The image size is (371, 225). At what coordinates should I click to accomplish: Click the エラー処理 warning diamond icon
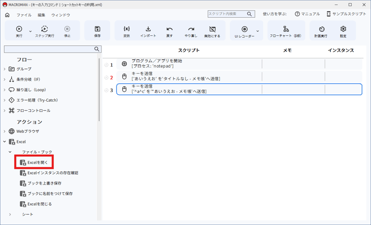click(x=11, y=100)
